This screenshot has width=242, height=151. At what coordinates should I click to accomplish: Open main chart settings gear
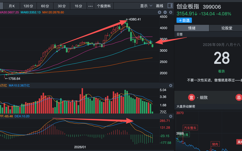tap(170, 12)
